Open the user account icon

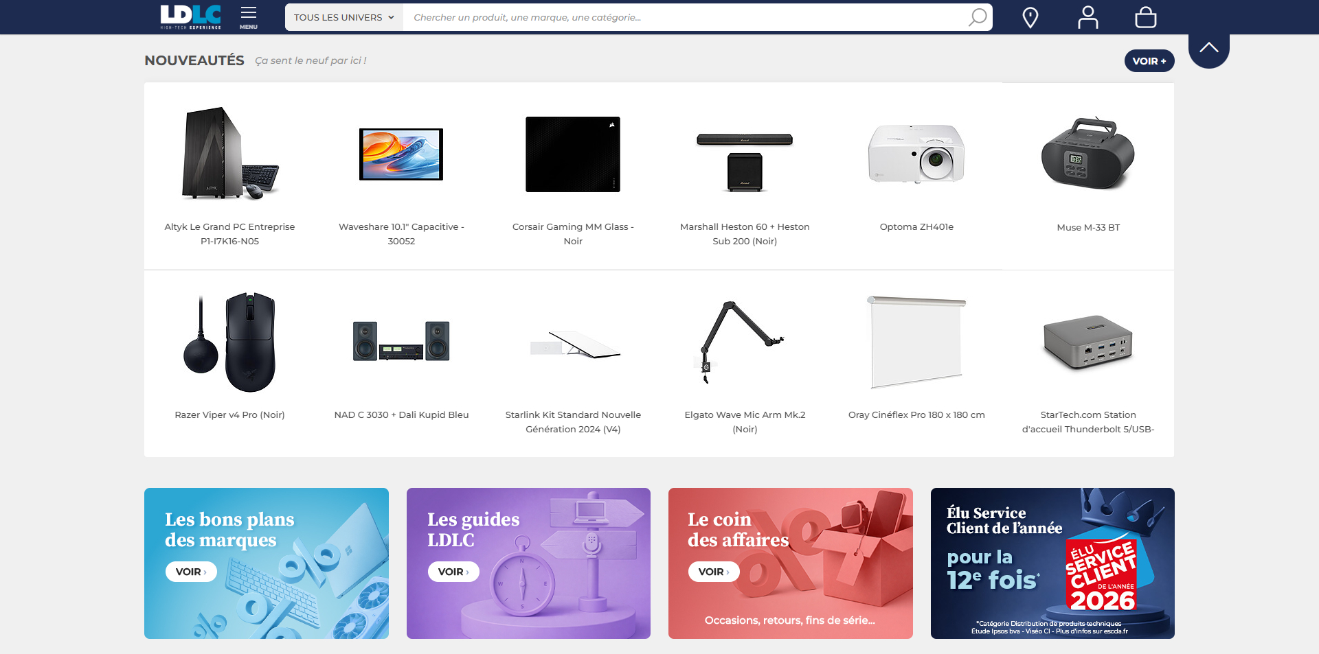pos(1087,17)
